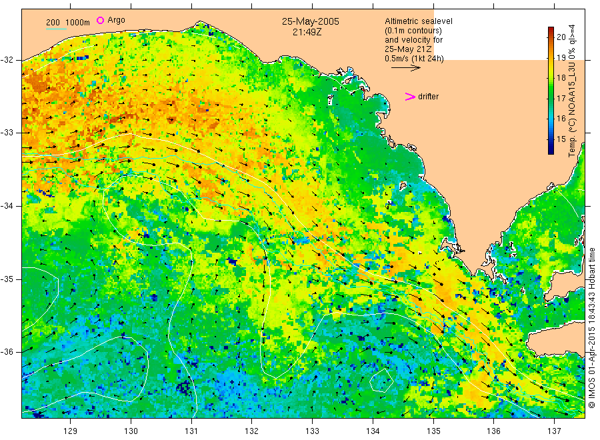Click the colorbar value 16
The width and height of the screenshot is (600, 440).
coord(561,119)
